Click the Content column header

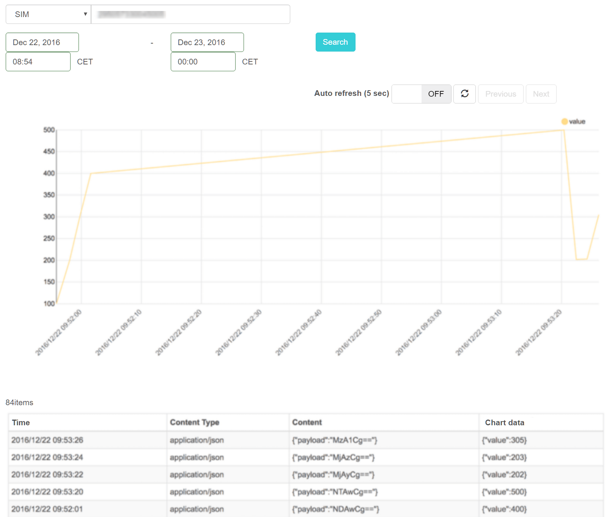[x=307, y=423]
